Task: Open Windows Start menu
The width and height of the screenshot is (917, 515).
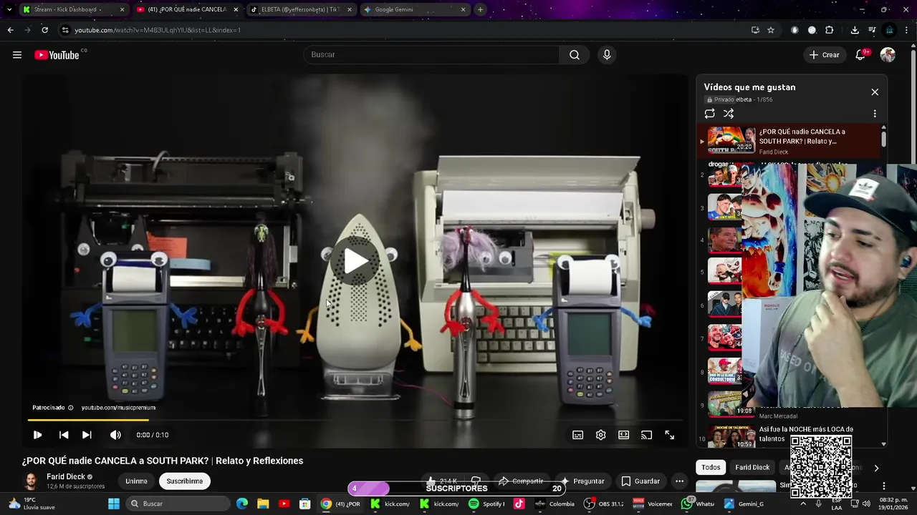Action: pyautogui.click(x=113, y=504)
